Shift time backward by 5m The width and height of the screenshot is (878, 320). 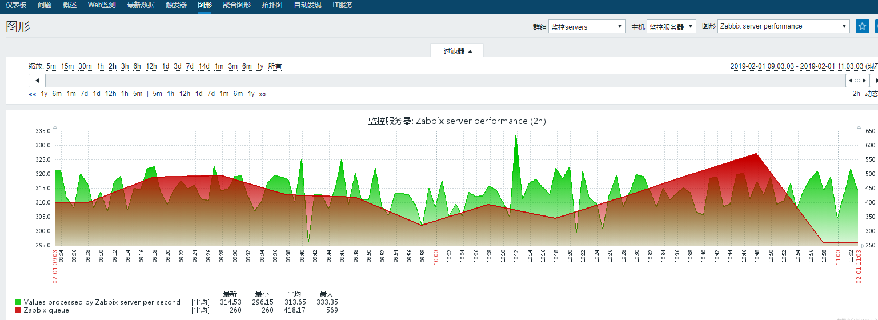pos(138,94)
